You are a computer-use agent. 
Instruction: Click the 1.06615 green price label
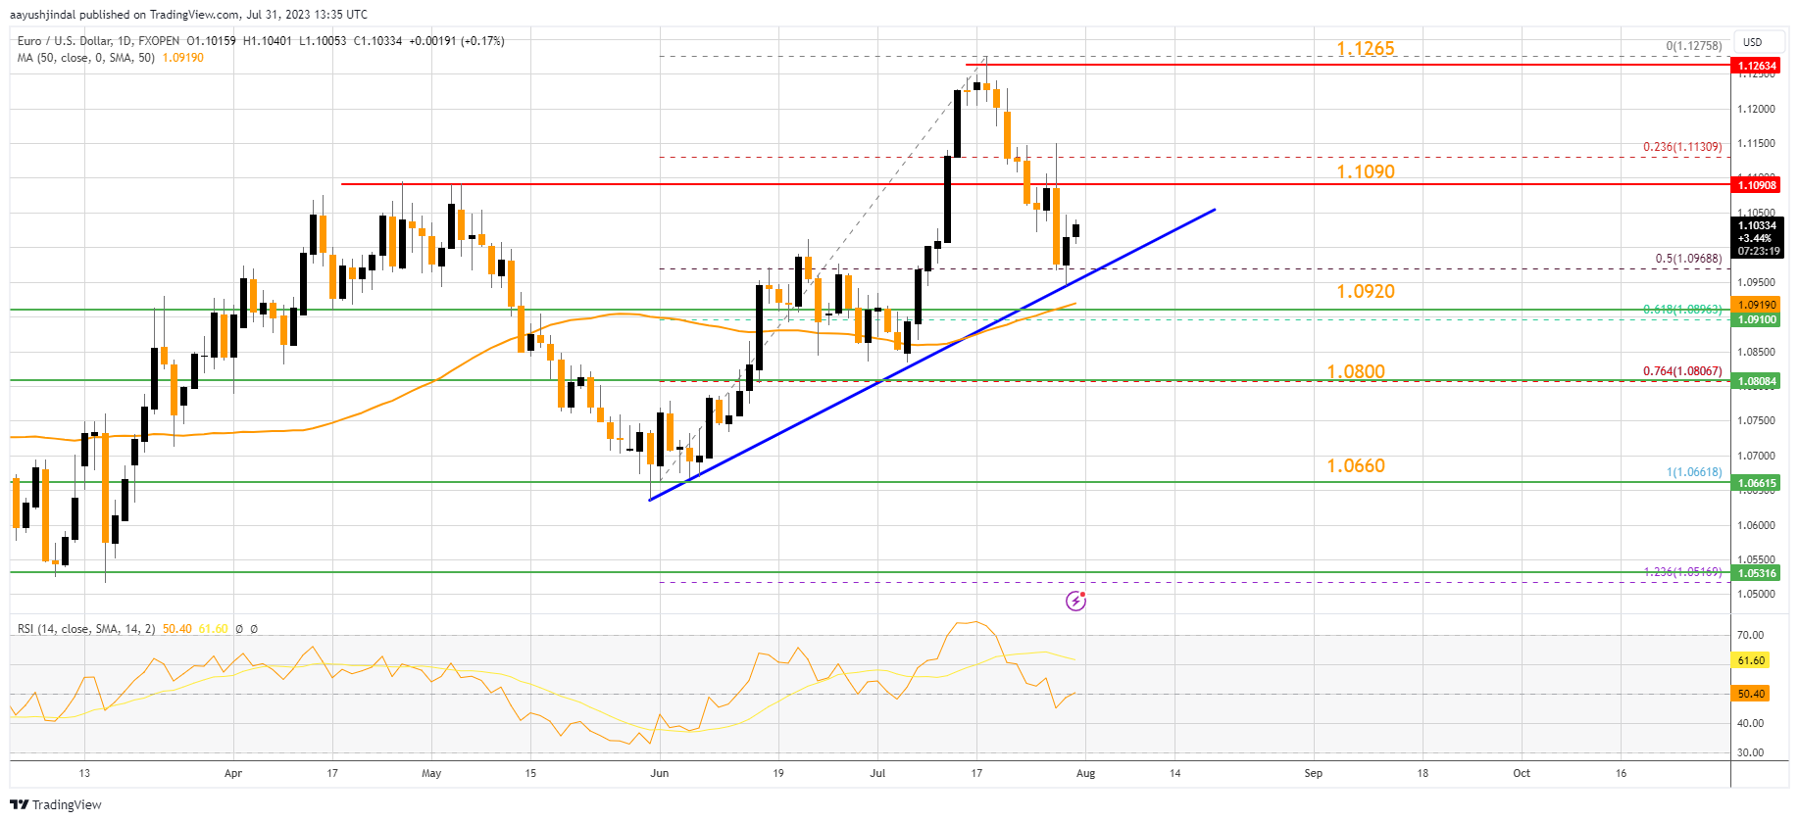coord(1757,483)
